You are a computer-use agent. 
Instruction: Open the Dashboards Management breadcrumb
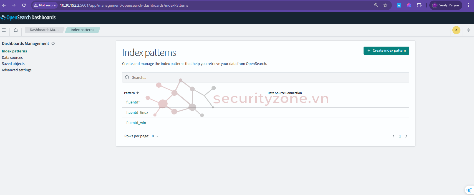pos(44,30)
